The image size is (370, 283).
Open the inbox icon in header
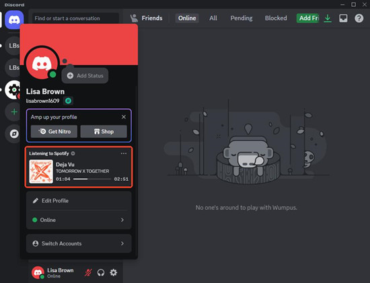[x=343, y=18]
